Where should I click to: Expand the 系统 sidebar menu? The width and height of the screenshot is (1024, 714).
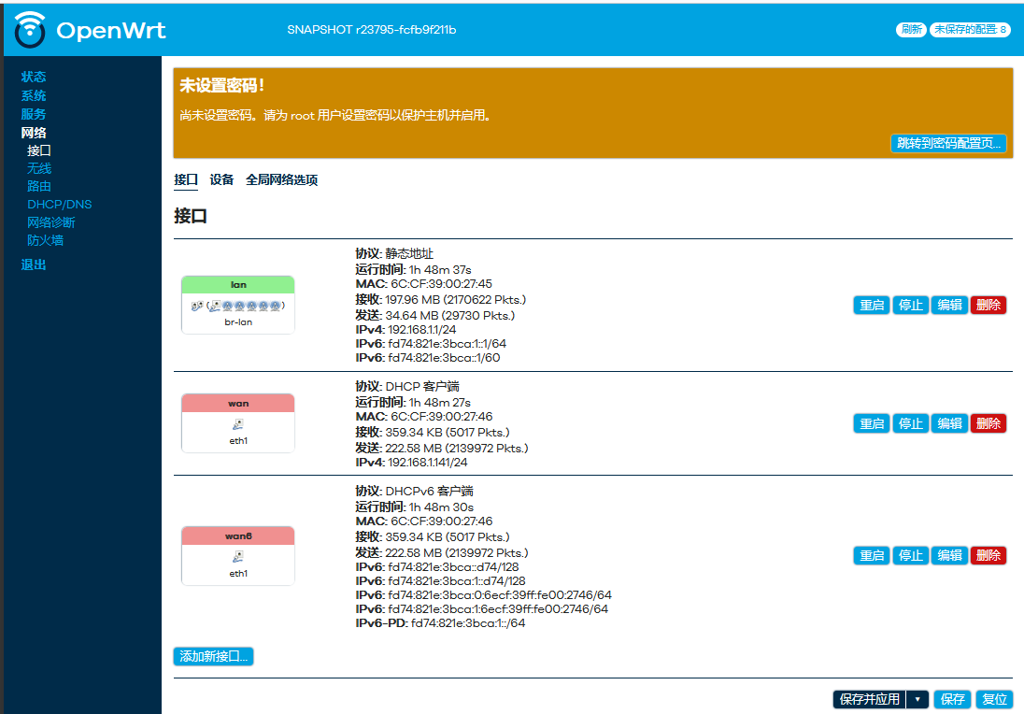(34, 95)
